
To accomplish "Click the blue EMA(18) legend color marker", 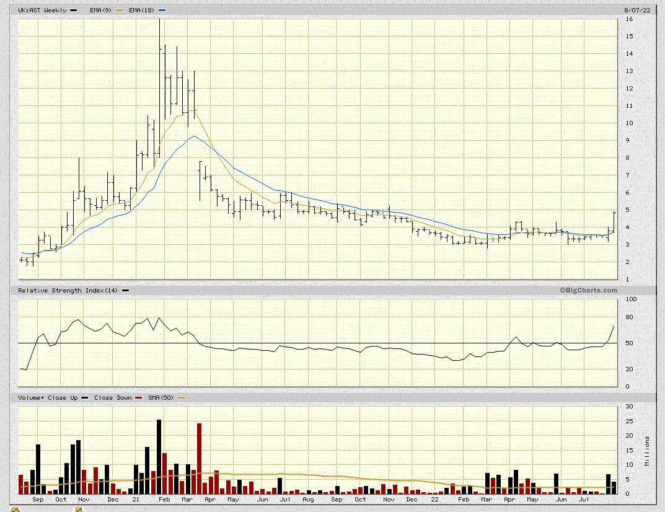I will (162, 10).
